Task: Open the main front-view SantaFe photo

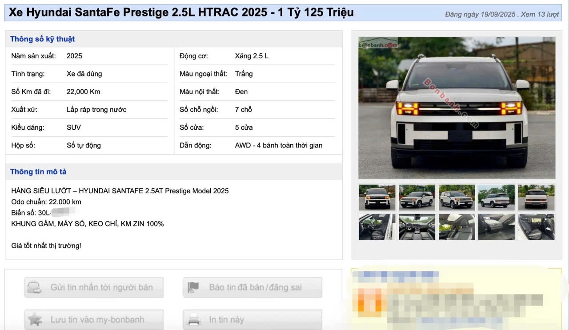Action: pos(457,108)
